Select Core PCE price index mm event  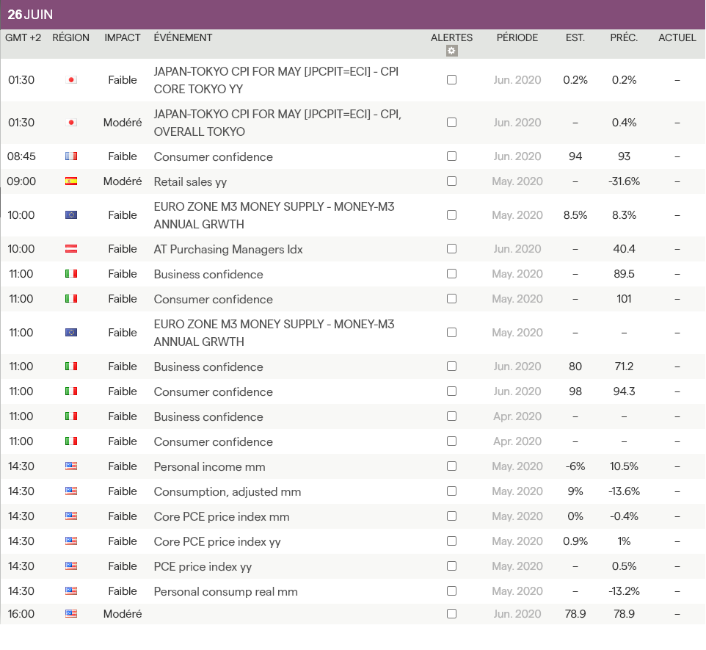point(222,516)
